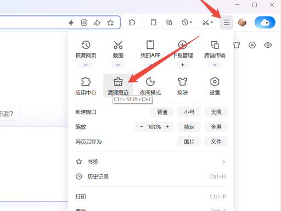This screenshot has width=281, height=211.
Task: Click 全屏 to go fullscreen
Action: point(216,126)
